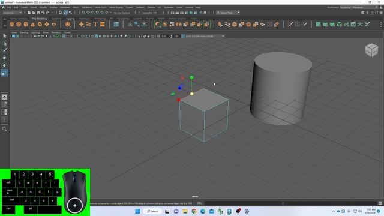The image size is (384, 216).
Task: Click the Windows Start button on taskbar
Action: click(137, 211)
